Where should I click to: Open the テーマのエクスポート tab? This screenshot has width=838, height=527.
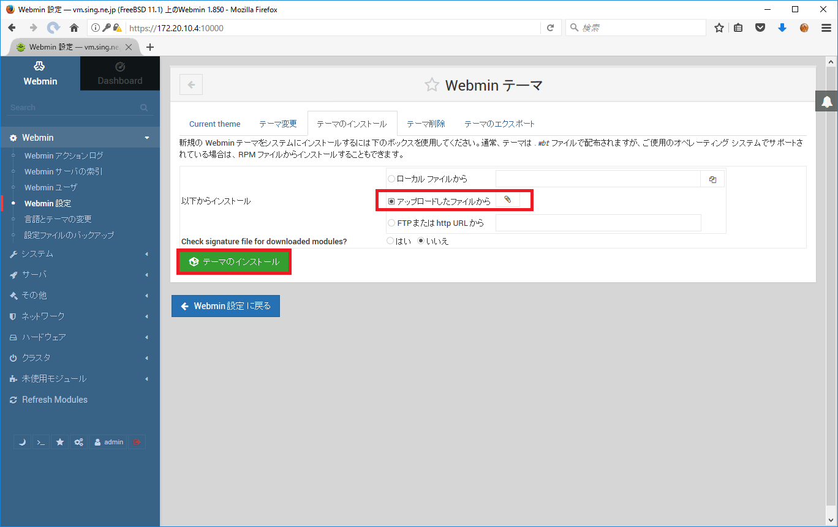pos(500,124)
